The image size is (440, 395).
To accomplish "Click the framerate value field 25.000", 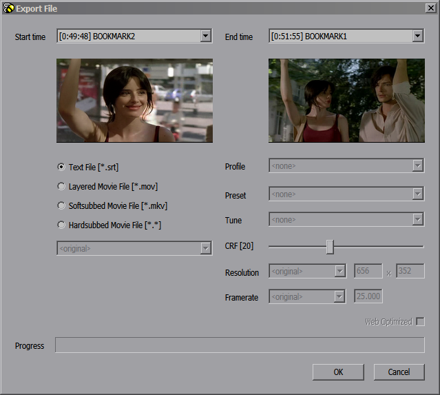I will [368, 296].
